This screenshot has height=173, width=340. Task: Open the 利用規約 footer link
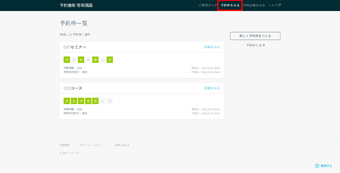[65, 145]
